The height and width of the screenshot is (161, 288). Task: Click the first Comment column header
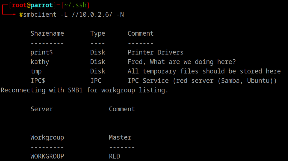[141, 33]
